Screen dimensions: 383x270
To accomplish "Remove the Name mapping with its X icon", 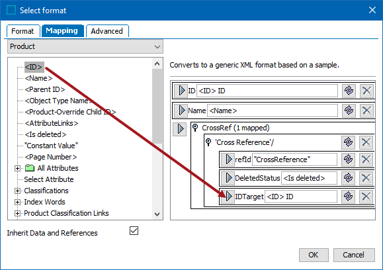I will (366, 111).
